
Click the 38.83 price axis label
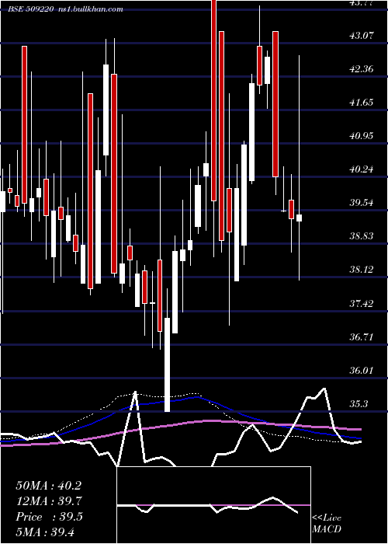pos(362,236)
